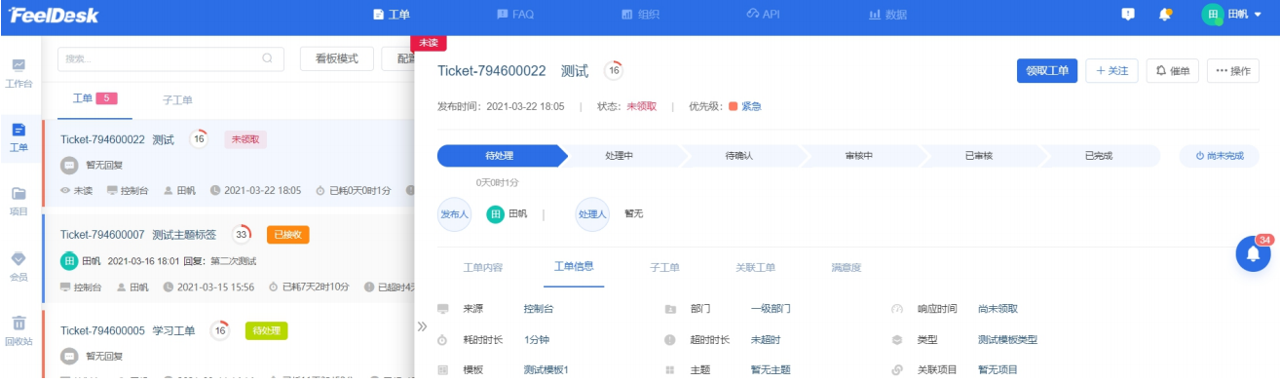The image size is (1280, 382).
Task: Select the 审核中 workflow step
Action: coord(859,156)
